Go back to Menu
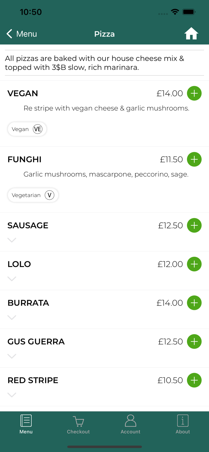The image size is (209, 452). point(22,34)
